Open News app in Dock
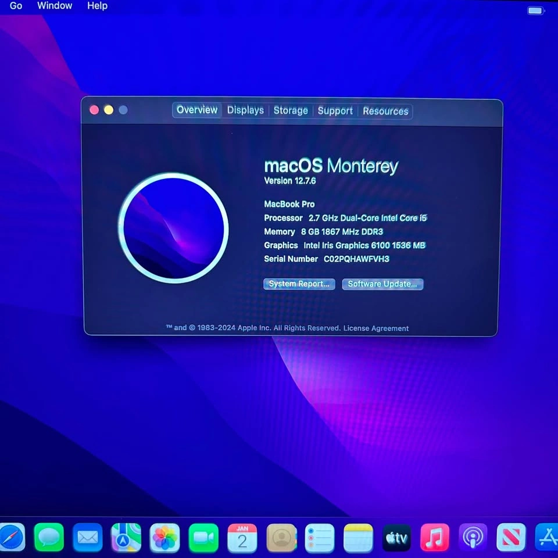The width and height of the screenshot is (558, 558). [x=511, y=537]
